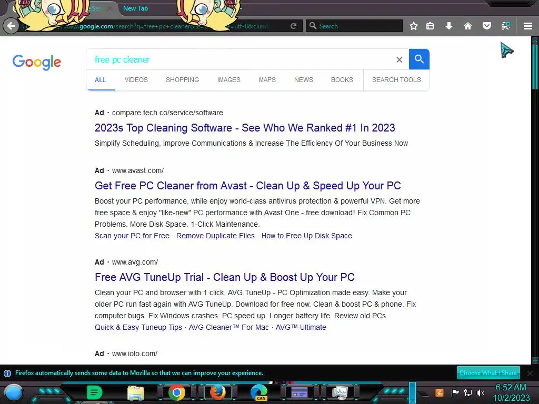Click compare.tech.co/service/software URL text
This screenshot has height=404, width=539.
167,113
